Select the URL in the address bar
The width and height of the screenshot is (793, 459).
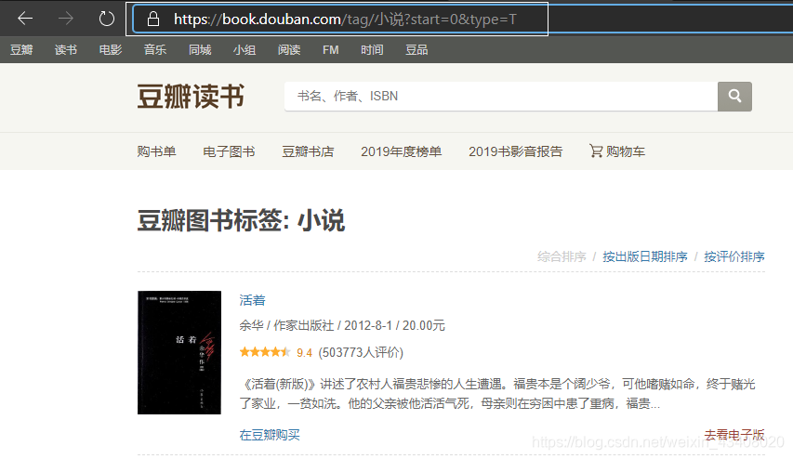click(x=345, y=20)
